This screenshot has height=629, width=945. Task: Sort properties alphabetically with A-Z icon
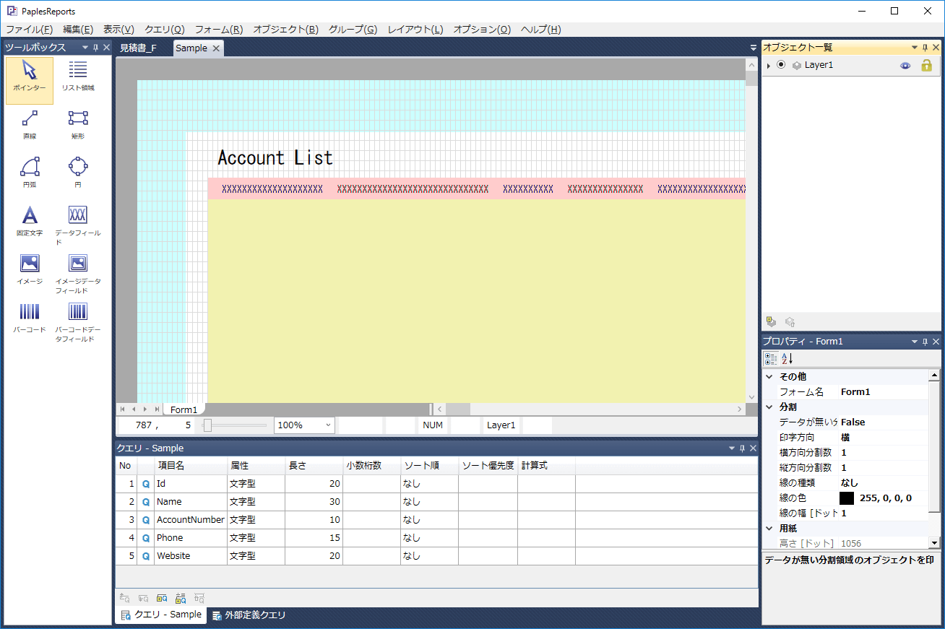point(787,359)
